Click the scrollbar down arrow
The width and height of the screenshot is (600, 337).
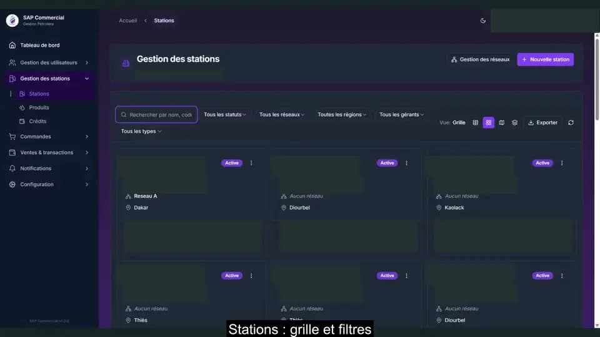[597, 326]
